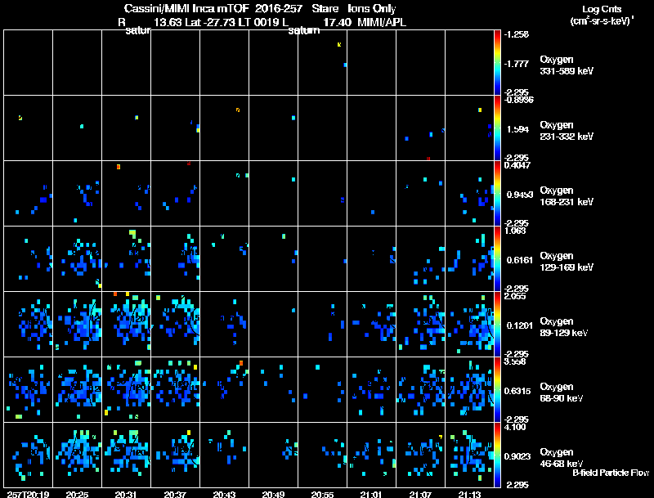The width and height of the screenshot is (654, 498).
Task: Click the 129-169 keV color scale bar
Action: tap(497, 258)
